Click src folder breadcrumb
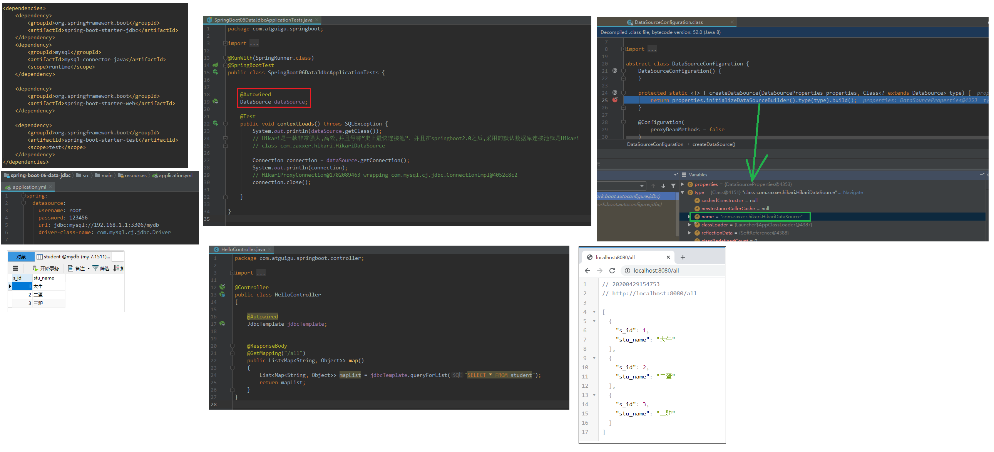 tap(82, 175)
